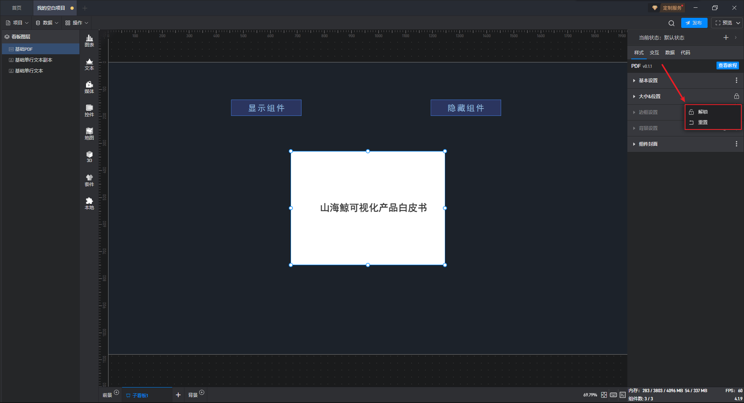Select the 前景 foreground tab
The height and width of the screenshot is (403, 744).
[x=107, y=395]
